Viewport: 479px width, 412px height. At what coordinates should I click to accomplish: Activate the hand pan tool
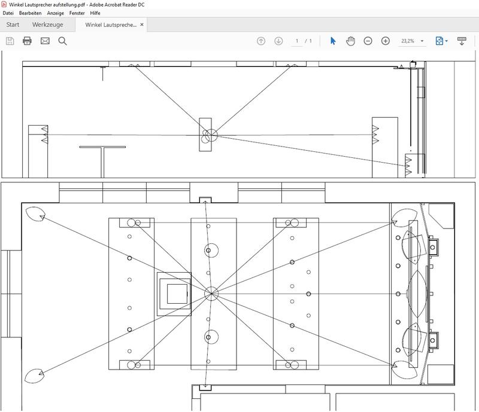pyautogui.click(x=351, y=41)
